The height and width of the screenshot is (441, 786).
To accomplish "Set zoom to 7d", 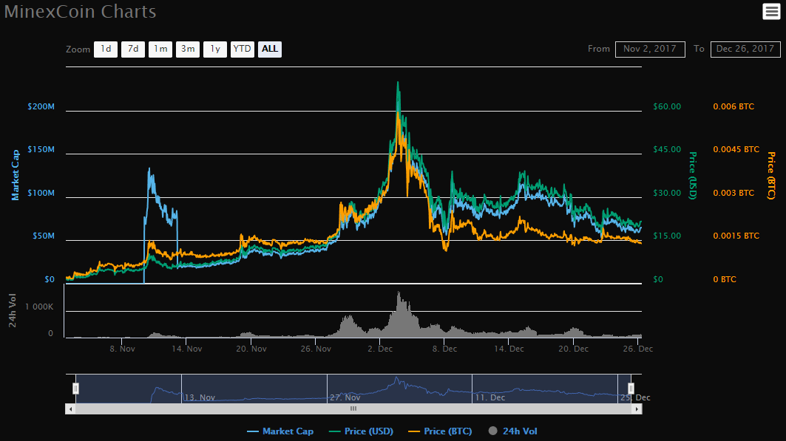I will (133, 49).
